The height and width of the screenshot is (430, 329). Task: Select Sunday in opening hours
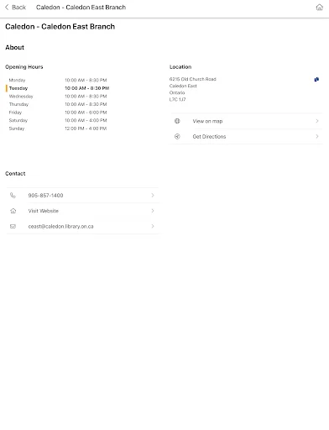[17, 128]
